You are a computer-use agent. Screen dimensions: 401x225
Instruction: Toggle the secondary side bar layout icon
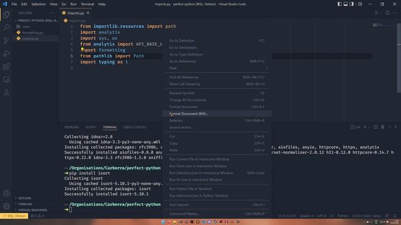coord(352,4)
